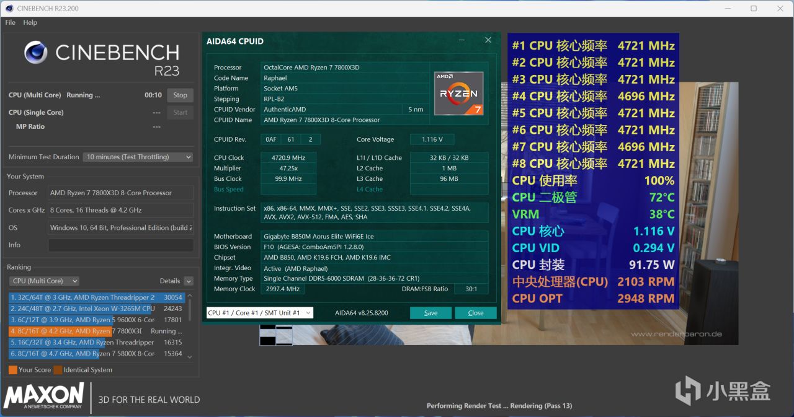Click the ranking list scrollbar
Image resolution: width=794 pixels, height=417 pixels.
point(189,310)
